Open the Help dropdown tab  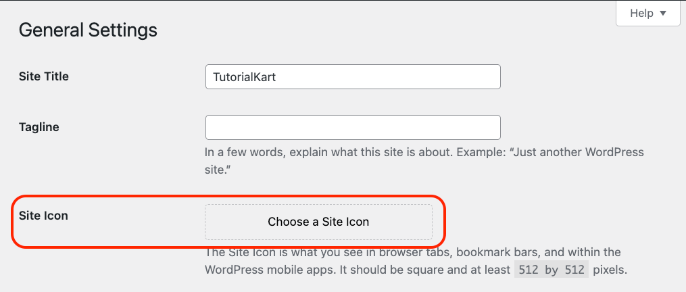tap(648, 13)
